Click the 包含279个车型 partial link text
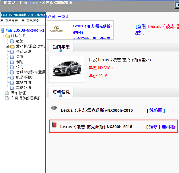Viewport: 179px width, 173px height. [92, 38]
